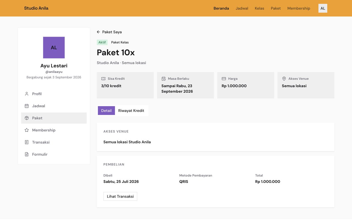
Task: Open Jadwal in top navigation
Action: tap(242, 8)
